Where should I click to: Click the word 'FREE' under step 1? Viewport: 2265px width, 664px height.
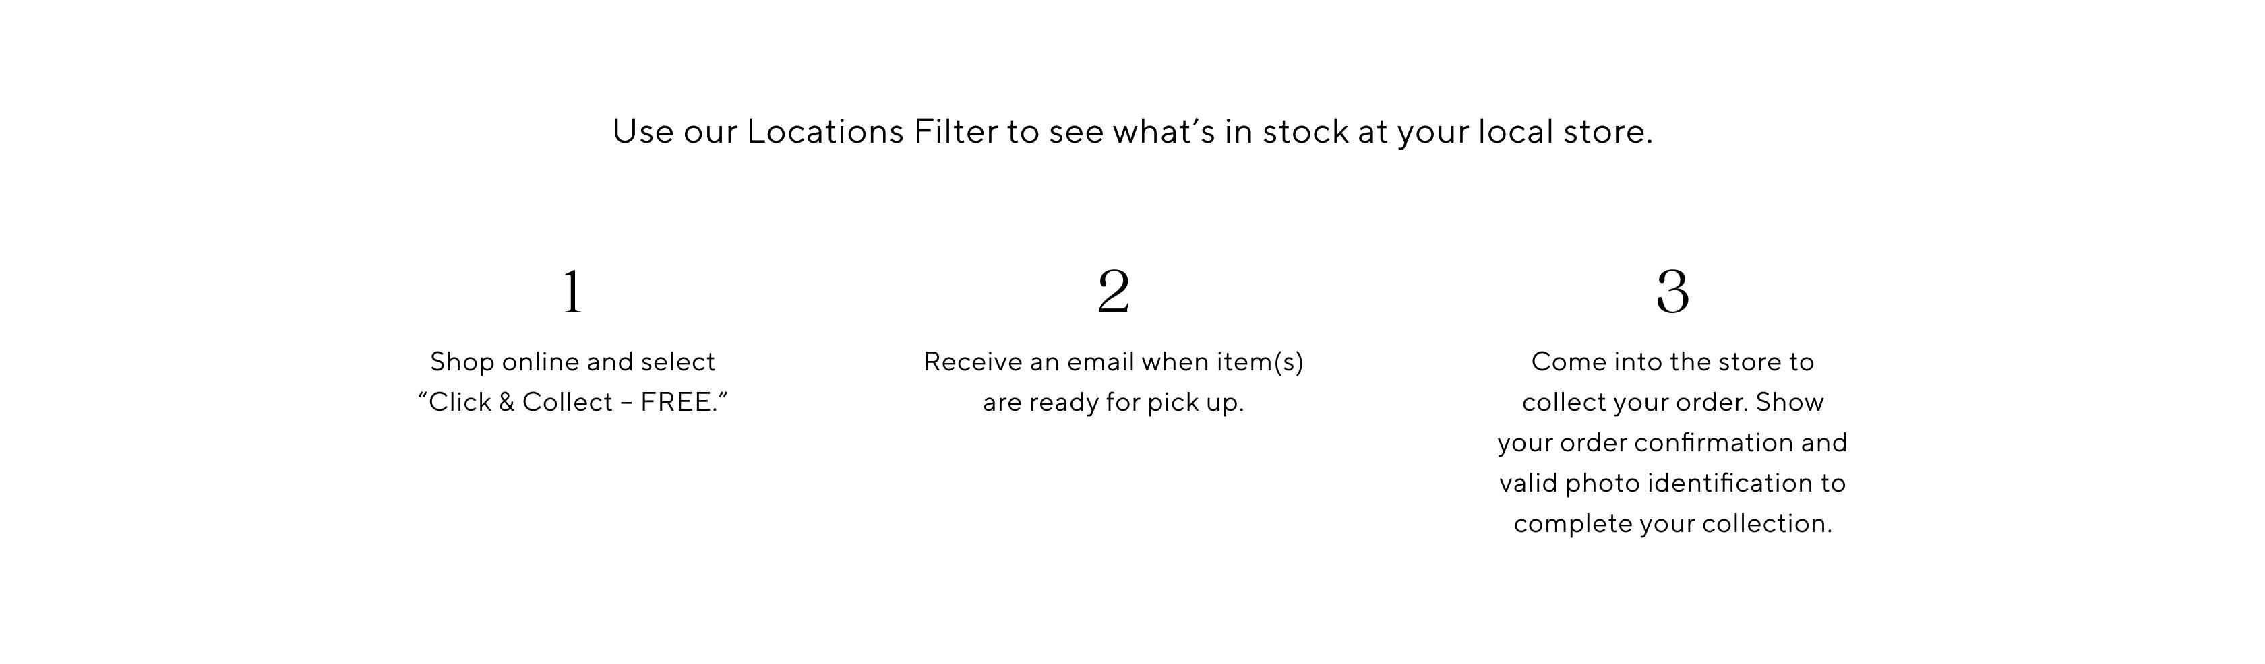[x=675, y=402]
